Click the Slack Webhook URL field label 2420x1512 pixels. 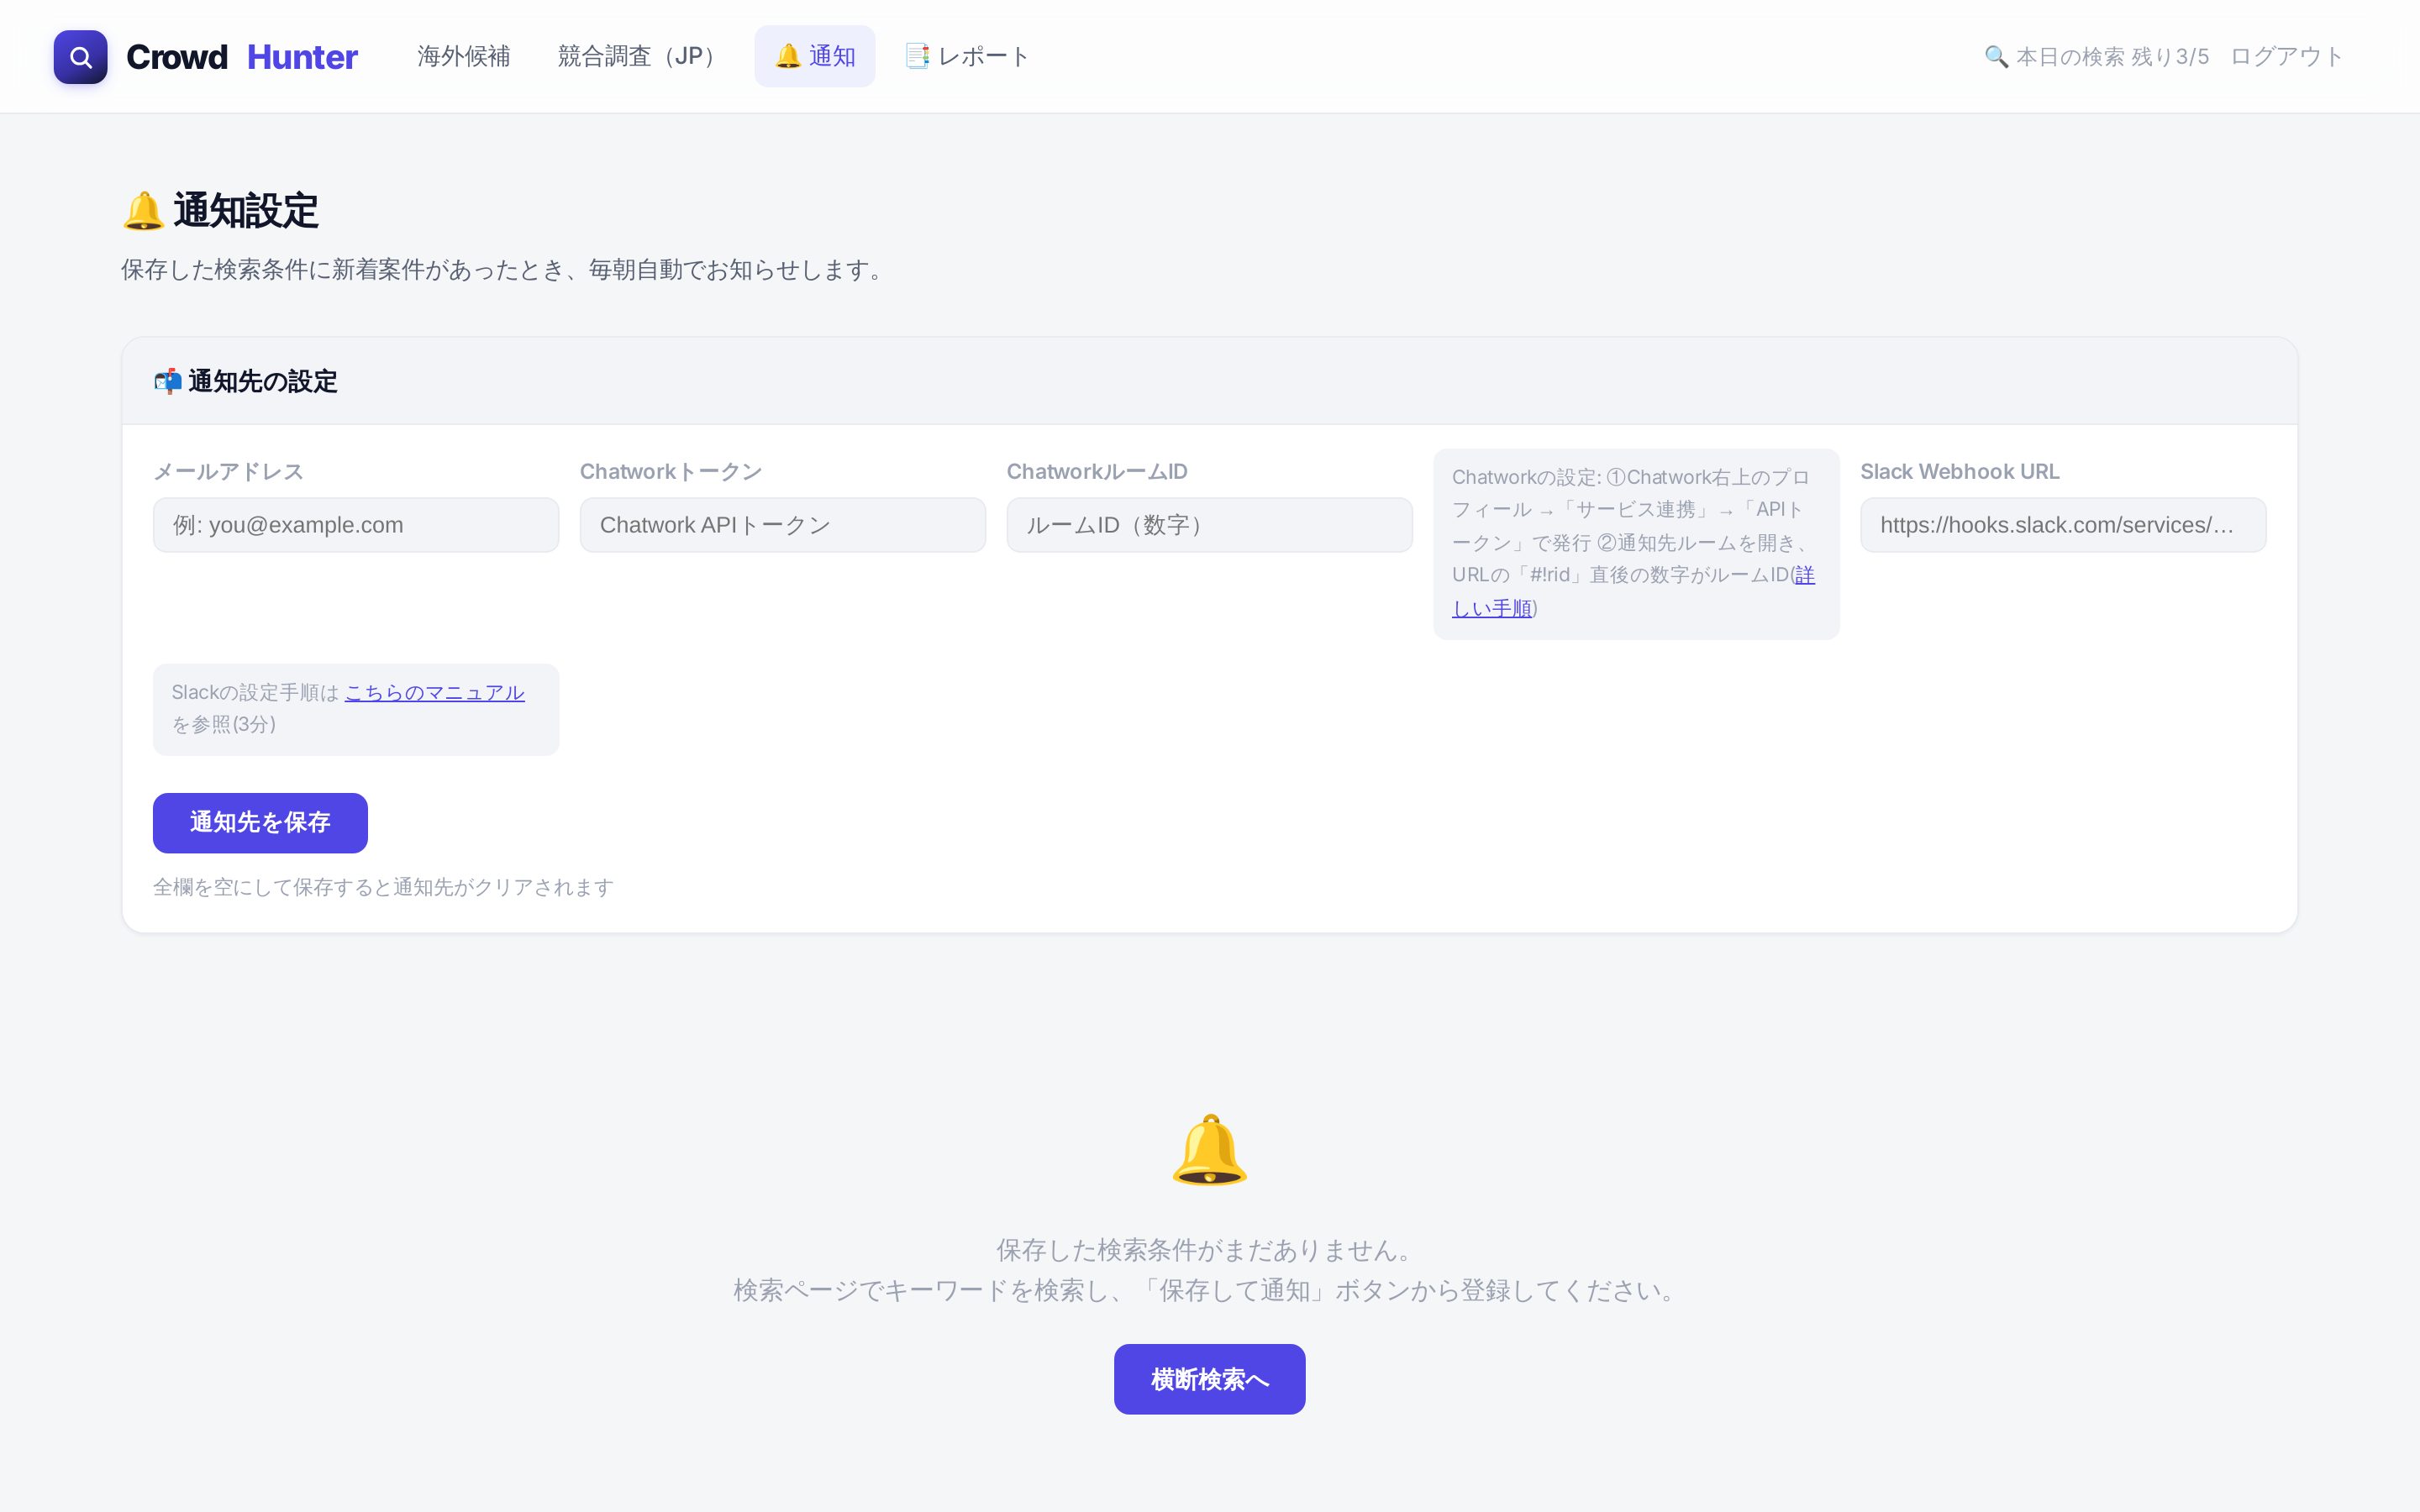1959,472
